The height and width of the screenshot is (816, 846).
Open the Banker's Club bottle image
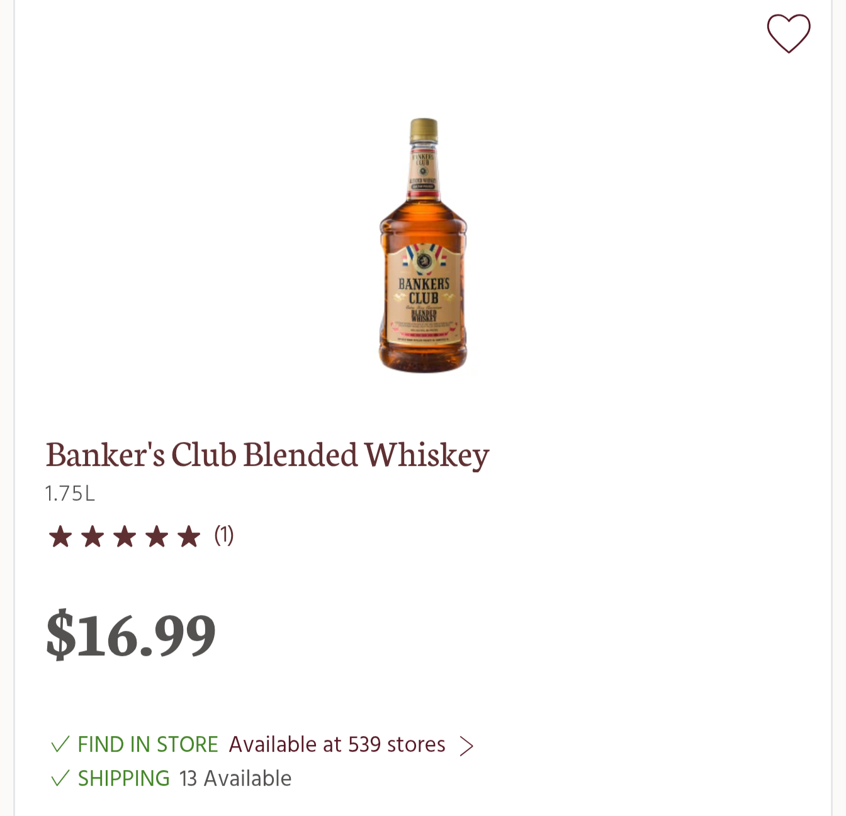(x=423, y=246)
